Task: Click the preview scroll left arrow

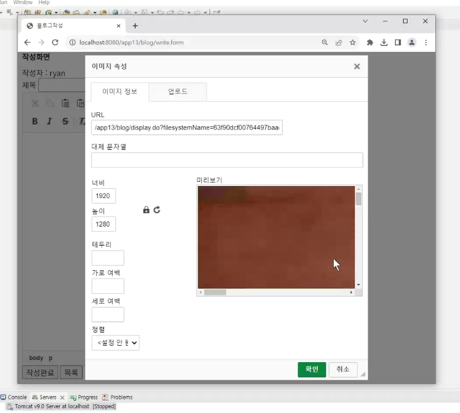Action: (x=201, y=292)
